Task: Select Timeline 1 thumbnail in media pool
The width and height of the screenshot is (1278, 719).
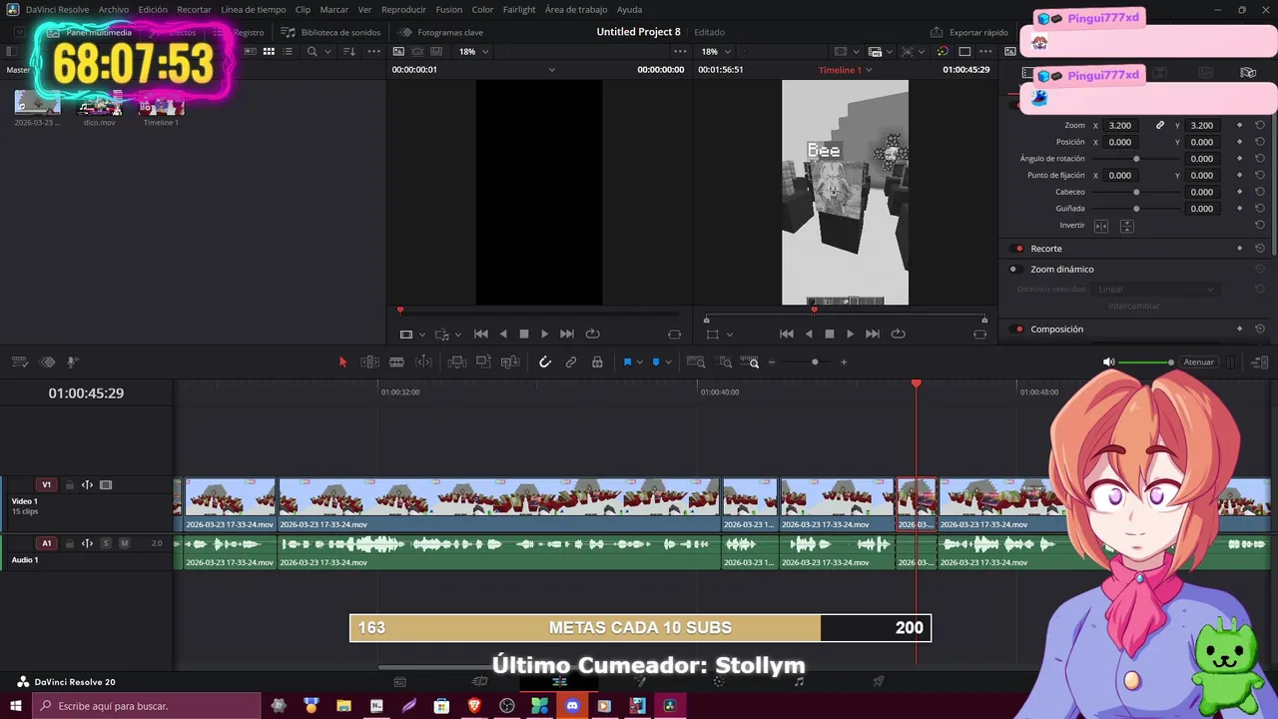Action: pos(161,104)
